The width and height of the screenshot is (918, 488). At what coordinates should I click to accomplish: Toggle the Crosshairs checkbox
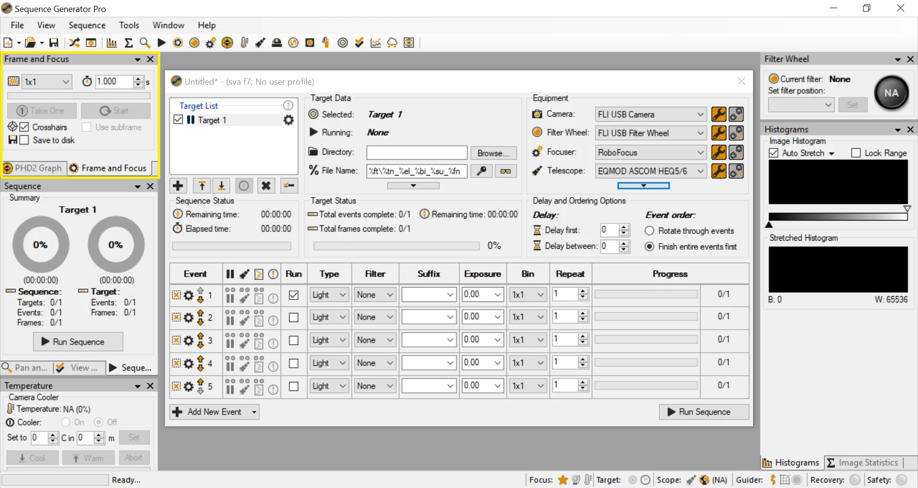pyautogui.click(x=24, y=127)
